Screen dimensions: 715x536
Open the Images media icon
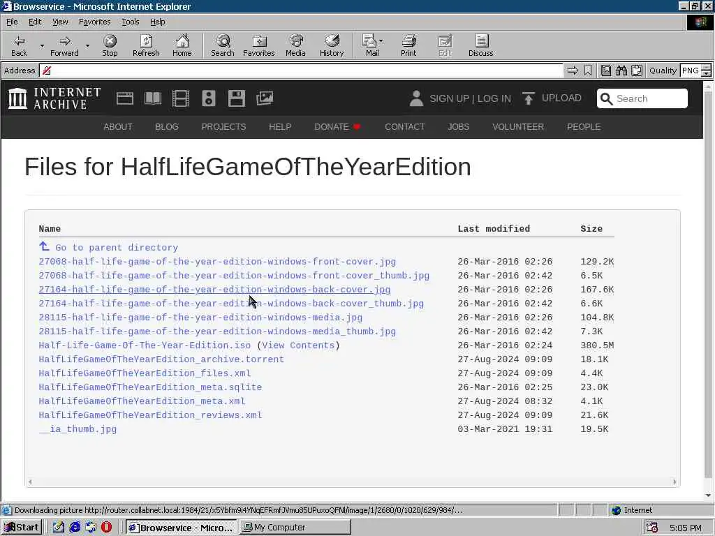pos(265,98)
